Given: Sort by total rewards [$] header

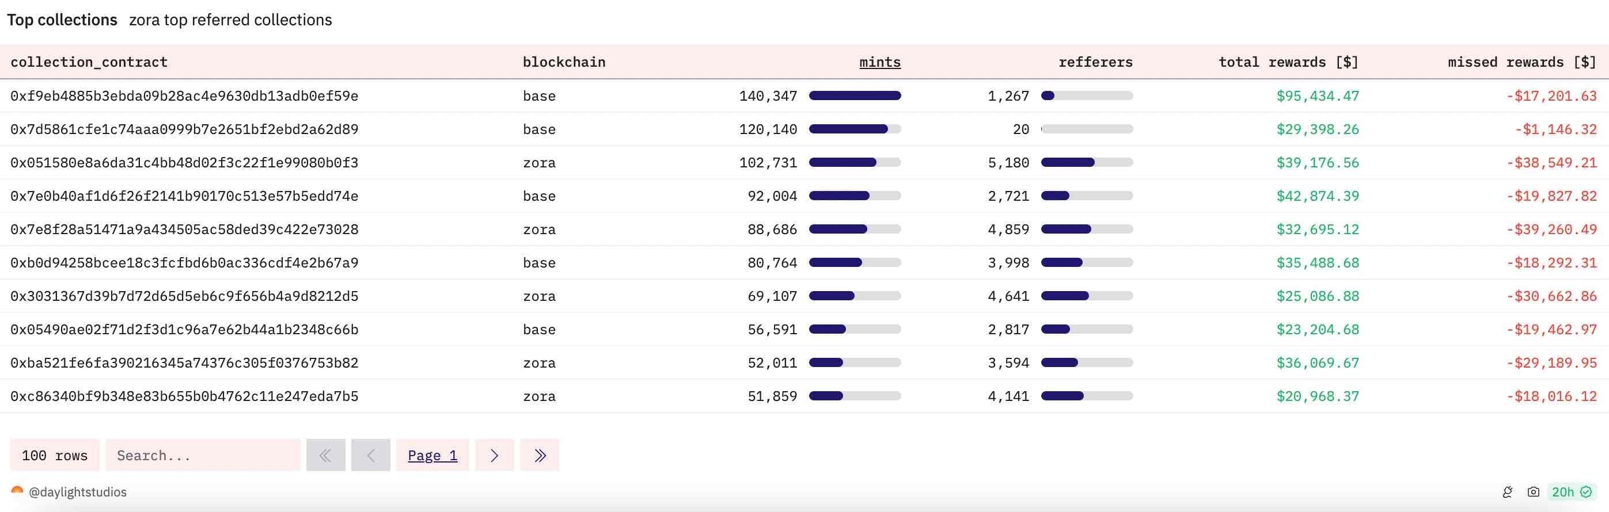Looking at the screenshot, I should (x=1288, y=62).
